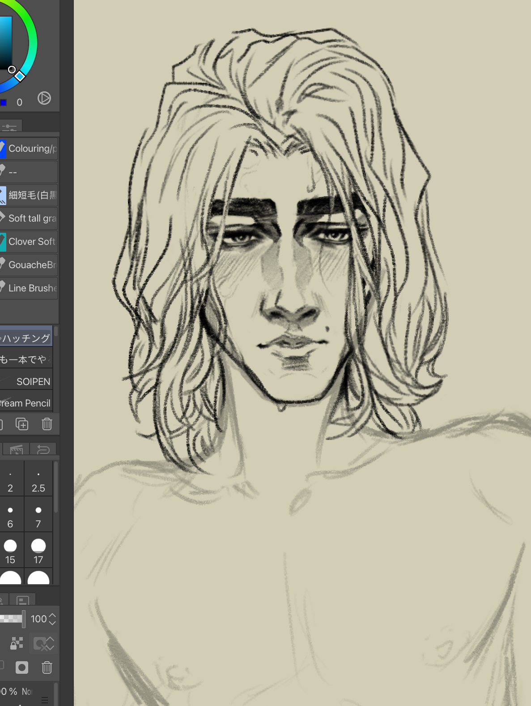
Task: Toggle the layer reference selection button
Action: 43,643
